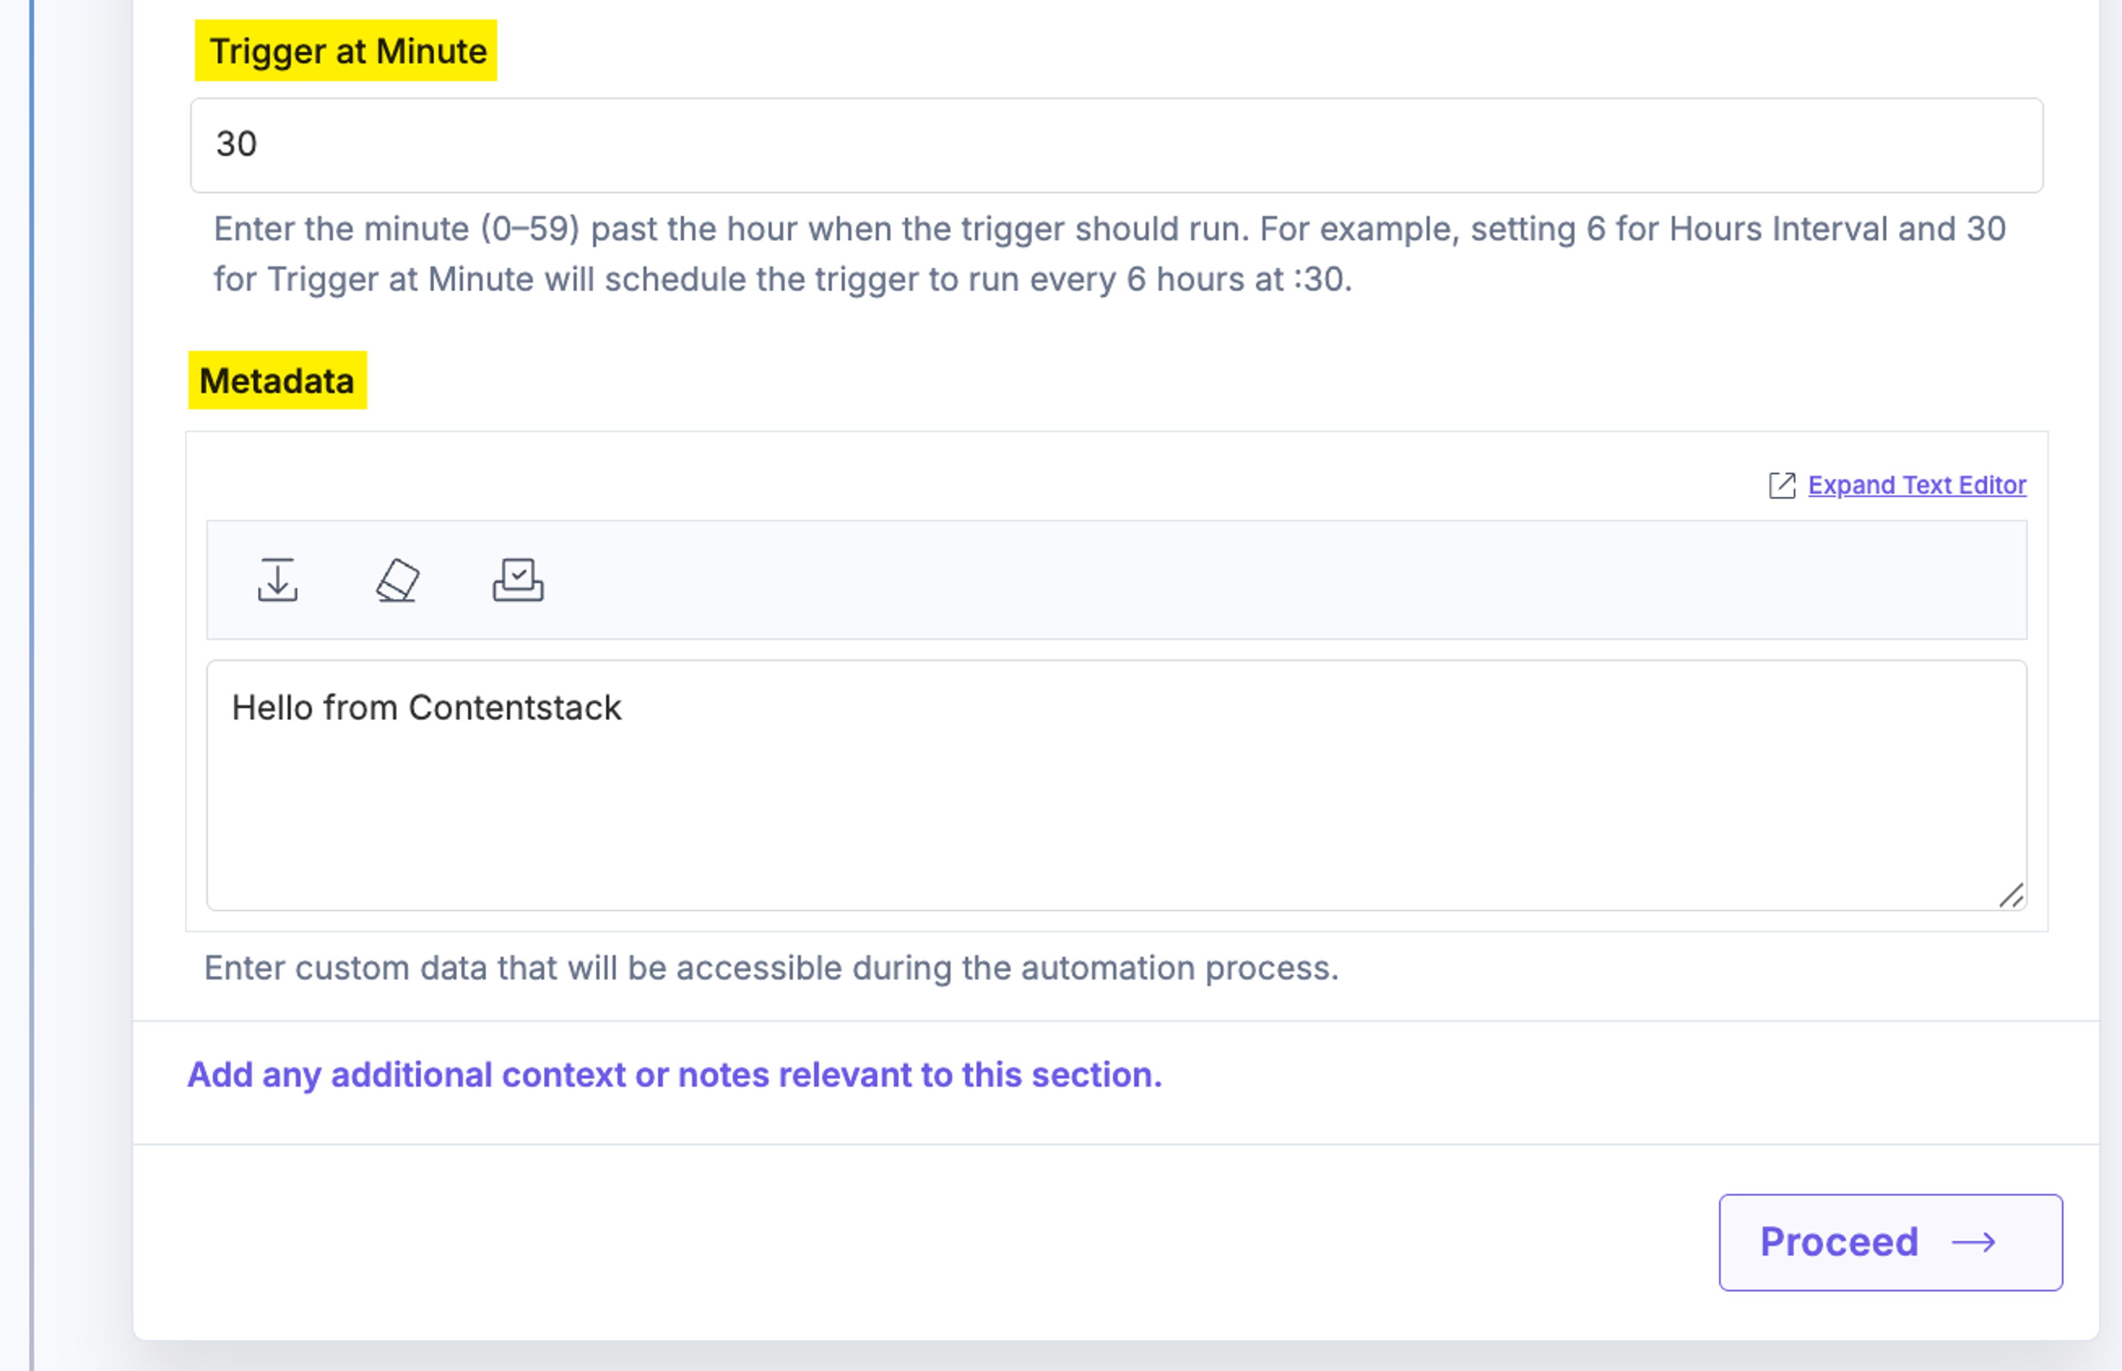Click the highlighted Metadata label

click(277, 380)
